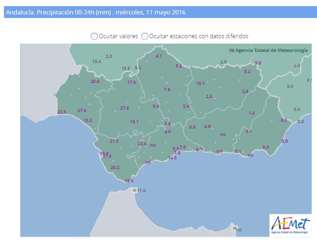Select the station value 8.2
Viewport: 317px width, 244px height.
(247, 72)
